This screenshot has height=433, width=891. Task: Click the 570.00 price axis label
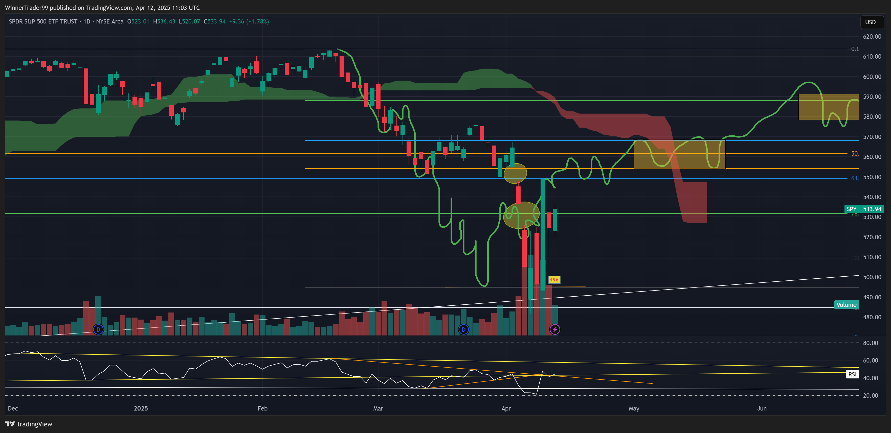click(872, 137)
